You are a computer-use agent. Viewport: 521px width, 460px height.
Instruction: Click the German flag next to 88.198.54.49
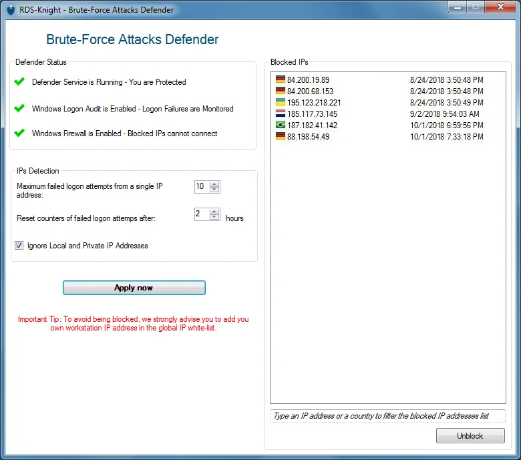coord(281,136)
